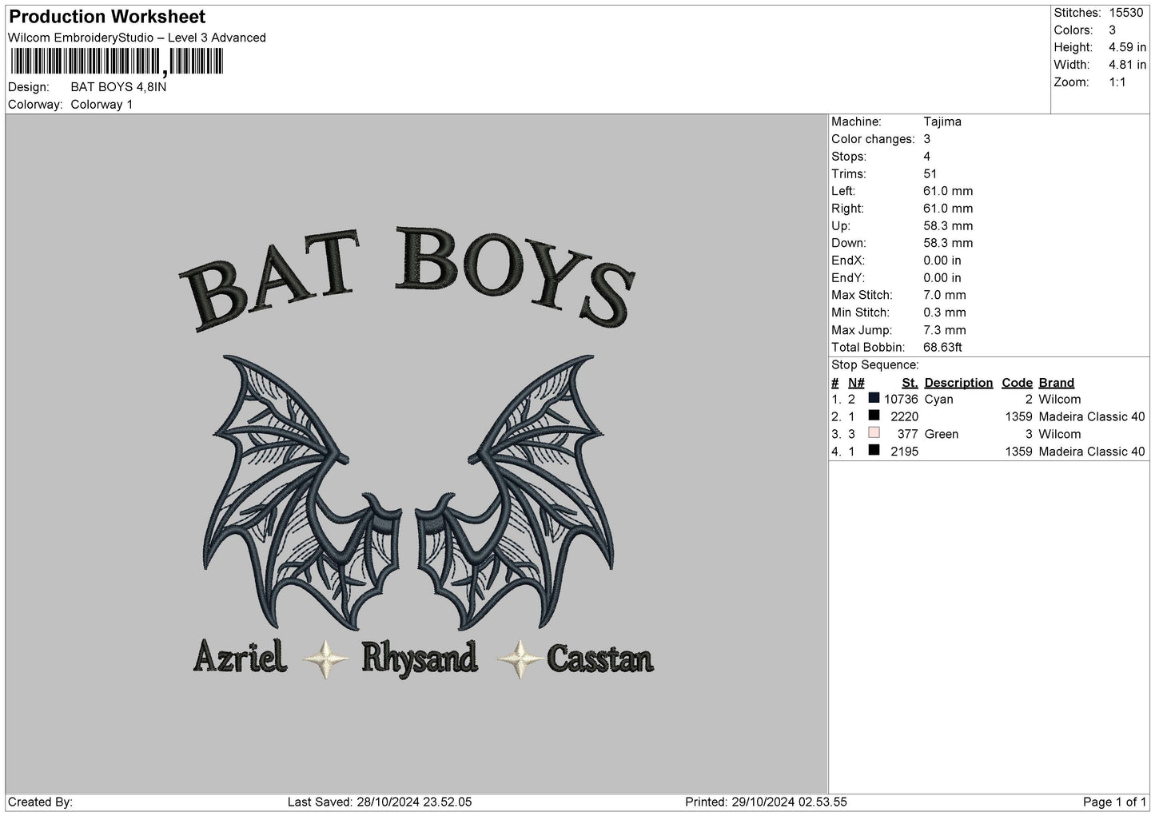This screenshot has width=1155, height=816.
Task: Click the Up value 58.3 mm
Action: (948, 226)
